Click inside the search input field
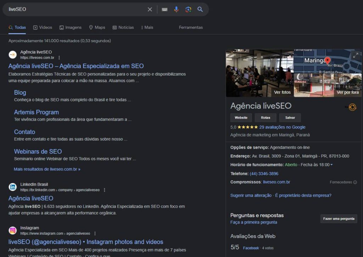Viewport: 363px width, 257px height. [71, 10]
